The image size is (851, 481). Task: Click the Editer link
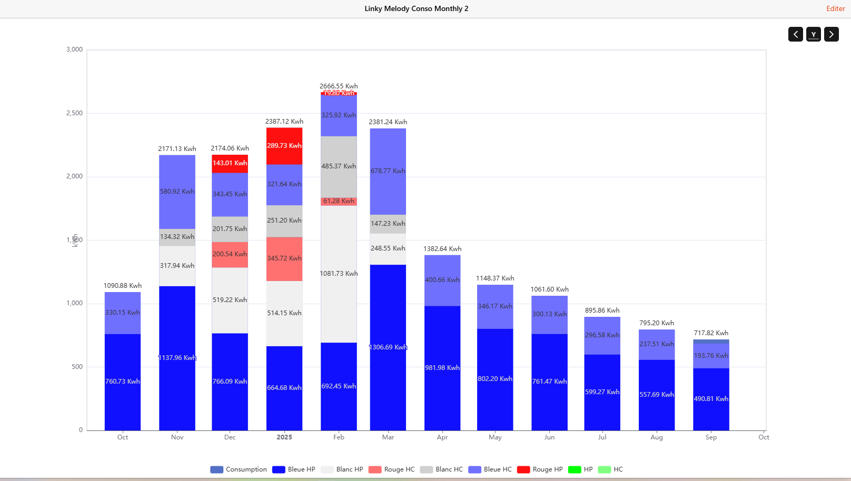click(x=835, y=8)
